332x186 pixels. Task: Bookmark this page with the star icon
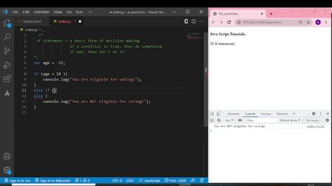click(308, 22)
